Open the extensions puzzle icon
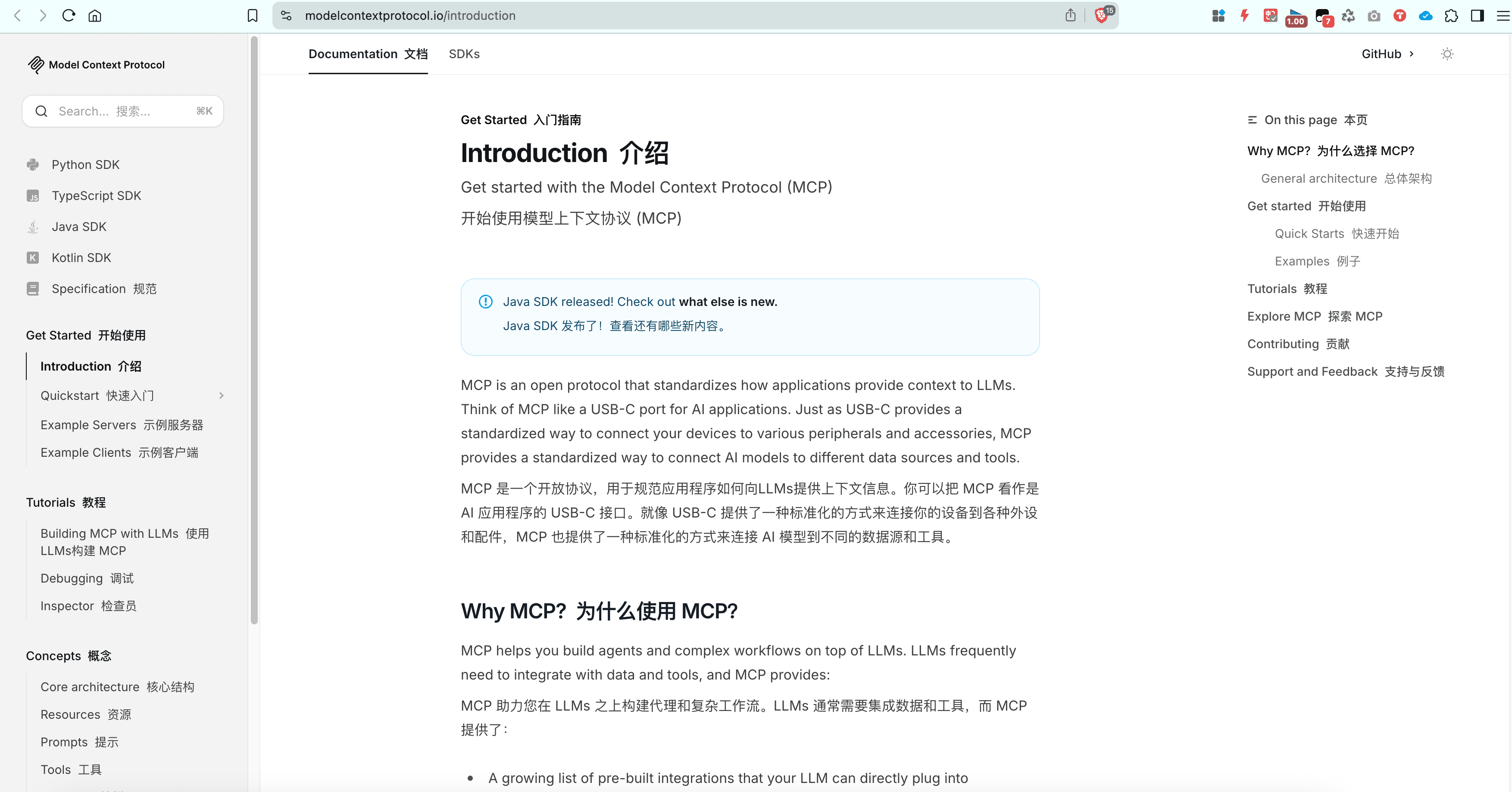The width and height of the screenshot is (1512, 792). (x=1451, y=16)
